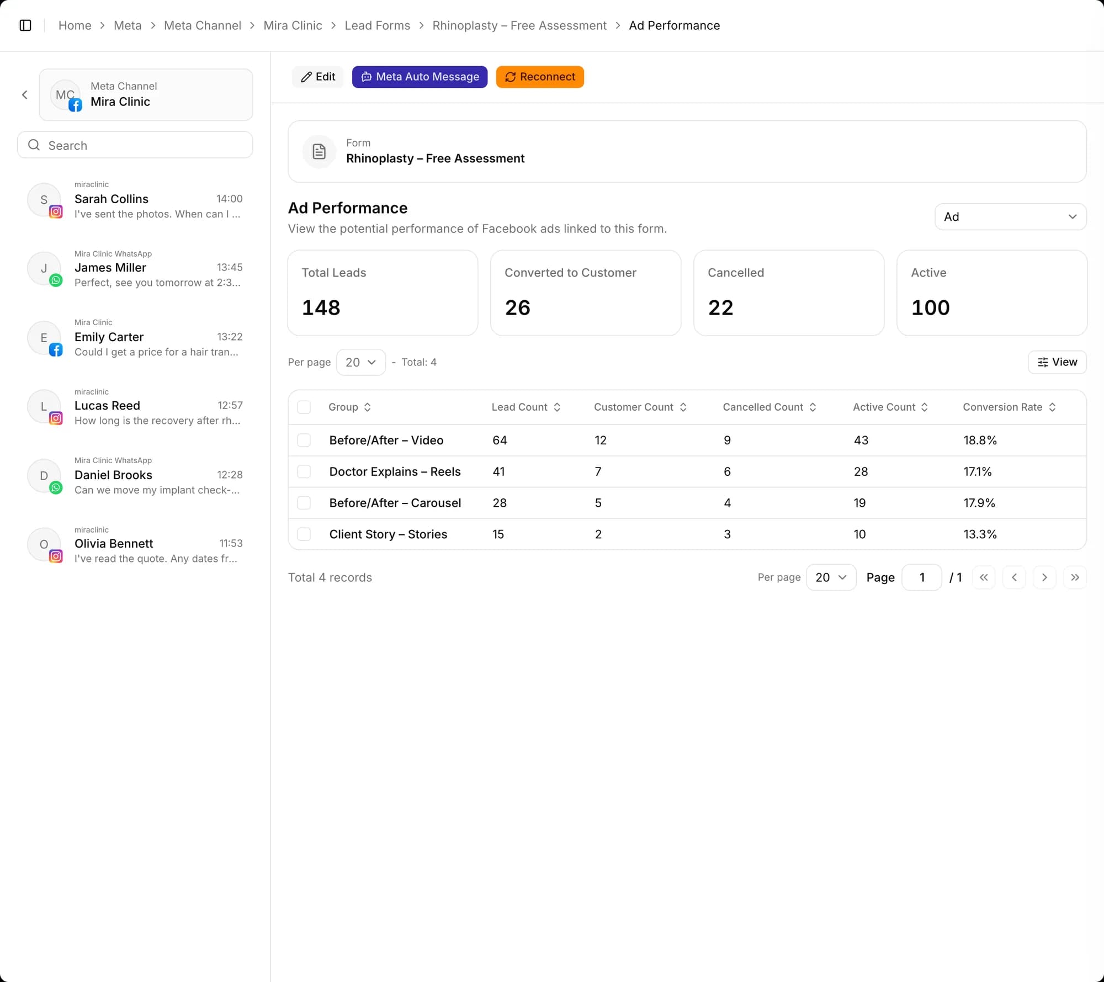Check the Before/After – Video row

pos(304,440)
